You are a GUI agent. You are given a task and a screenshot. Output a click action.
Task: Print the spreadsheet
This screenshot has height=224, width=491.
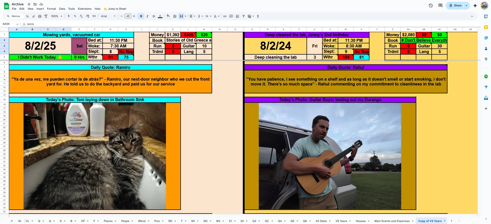40,16
